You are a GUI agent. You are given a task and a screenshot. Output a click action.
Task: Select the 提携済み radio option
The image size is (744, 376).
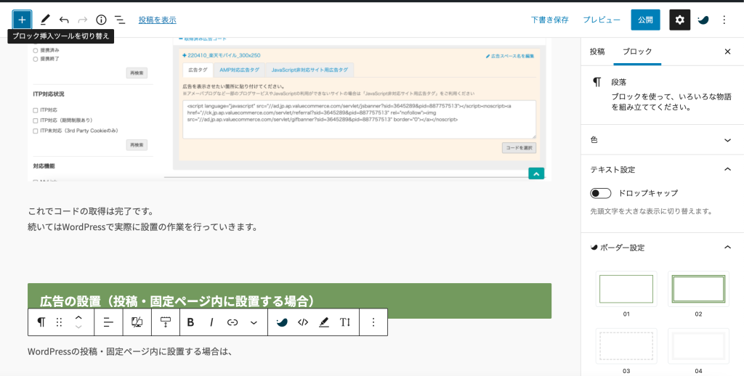(35, 50)
